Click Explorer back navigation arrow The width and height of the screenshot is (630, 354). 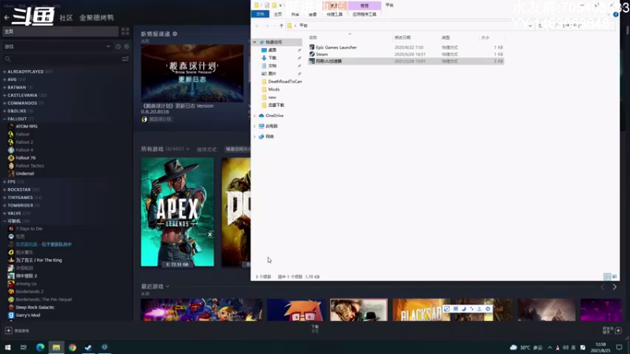pos(258,26)
